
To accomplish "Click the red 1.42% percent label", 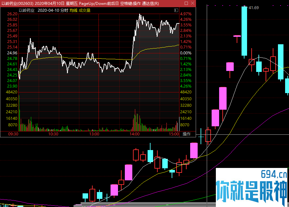I will coord(186,42).
